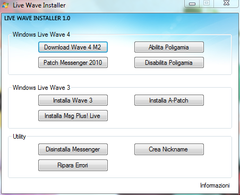Select the Windows Live Wave 3 group label

point(41,88)
